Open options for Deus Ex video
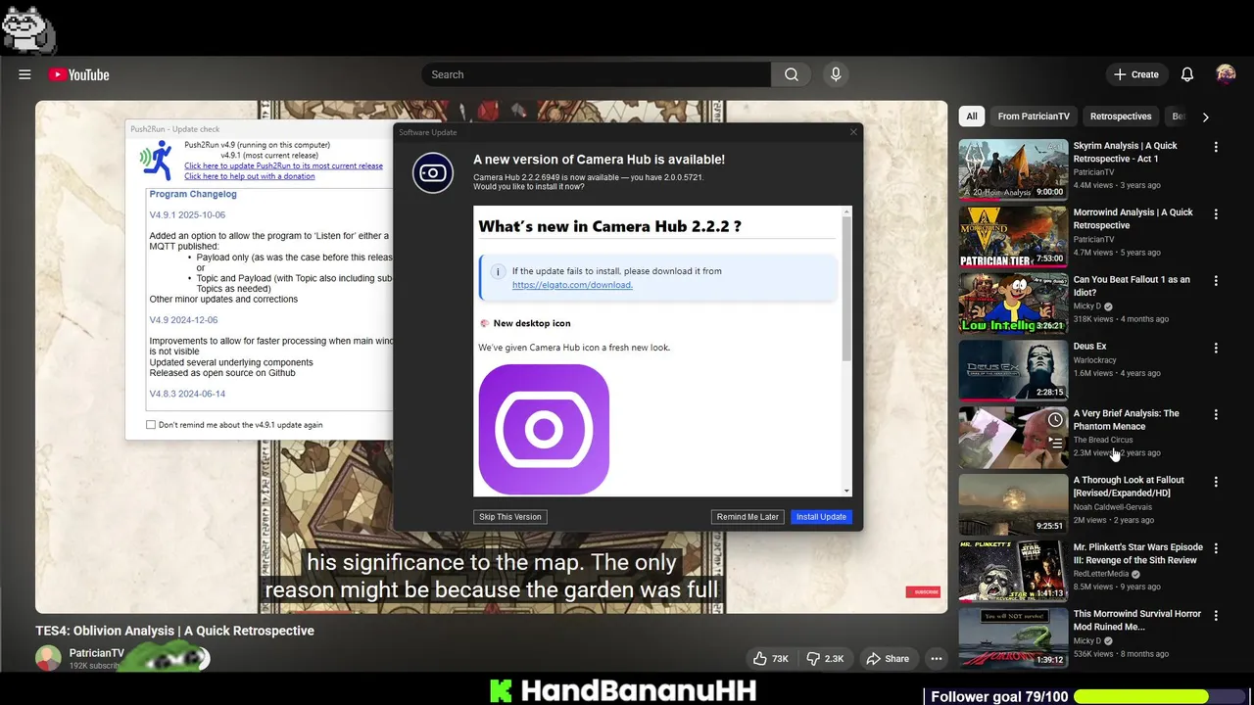The width and height of the screenshot is (1254, 705). pyautogui.click(x=1216, y=348)
